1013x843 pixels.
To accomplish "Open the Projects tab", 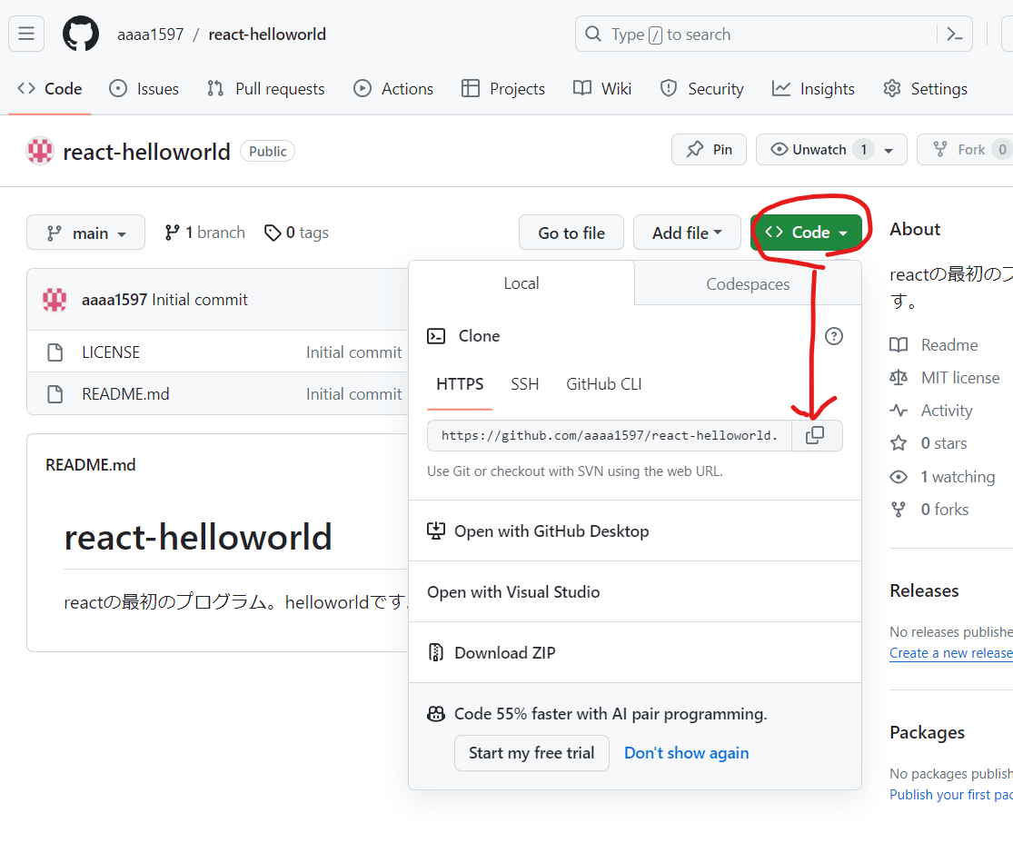I will [x=503, y=88].
